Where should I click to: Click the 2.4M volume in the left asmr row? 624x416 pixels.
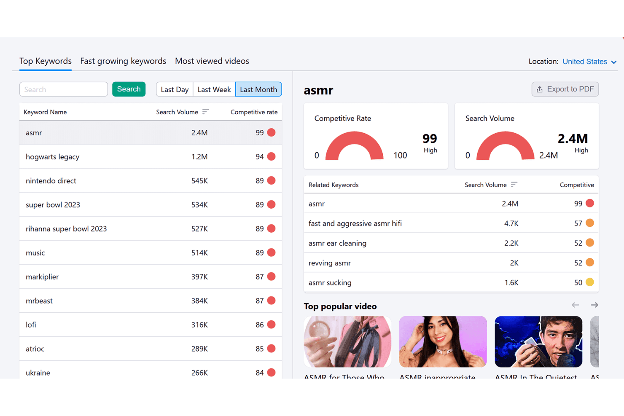pyautogui.click(x=199, y=133)
